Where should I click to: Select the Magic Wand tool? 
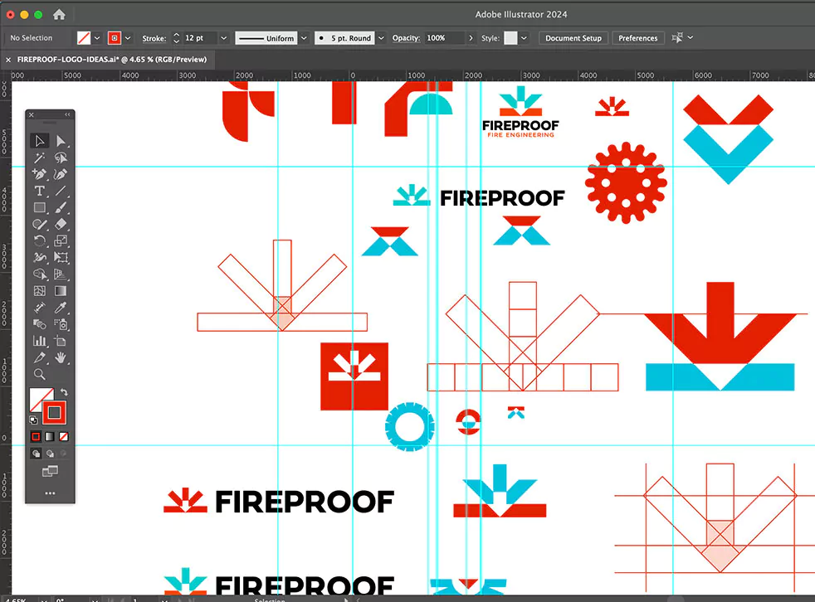point(39,158)
